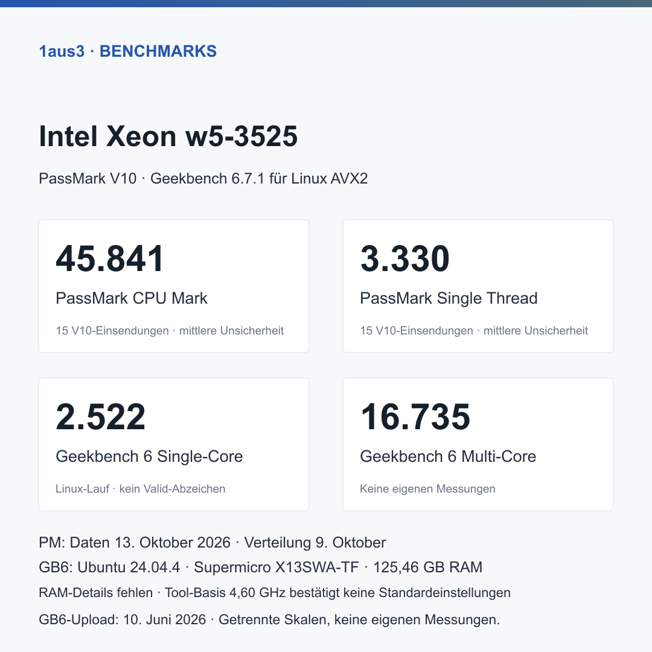652x652 pixels.
Task: Select the 45.841 score value
Action: pyautogui.click(x=110, y=258)
